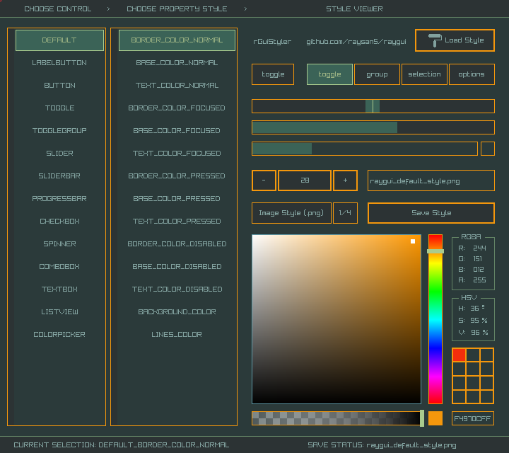Toggle the standalone toggle button

click(273, 74)
